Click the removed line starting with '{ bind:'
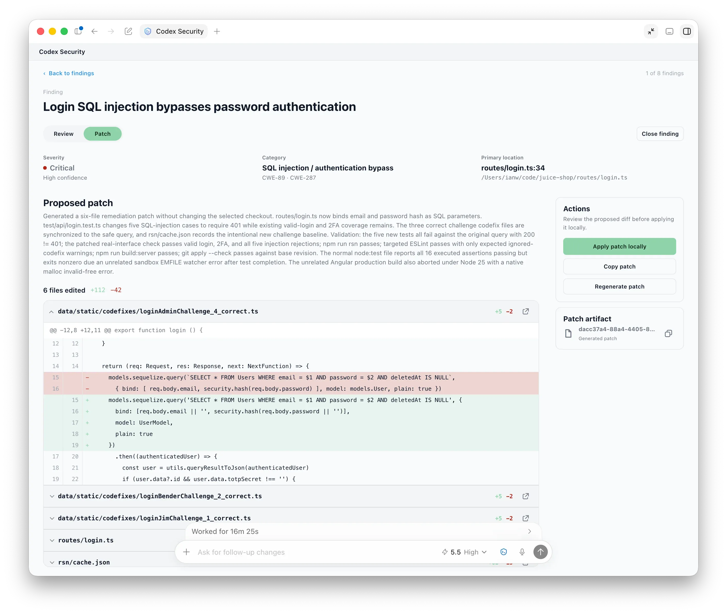727x614 pixels. click(x=291, y=389)
